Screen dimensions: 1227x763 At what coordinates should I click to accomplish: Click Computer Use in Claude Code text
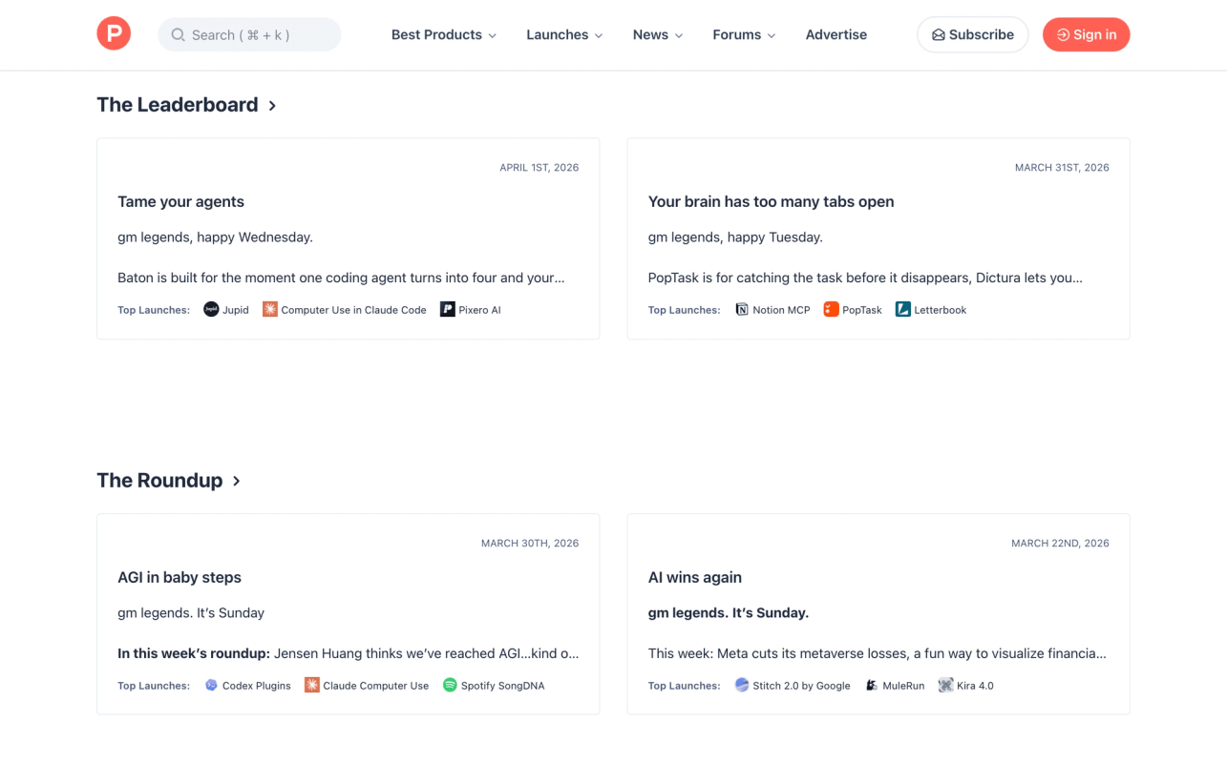(353, 310)
